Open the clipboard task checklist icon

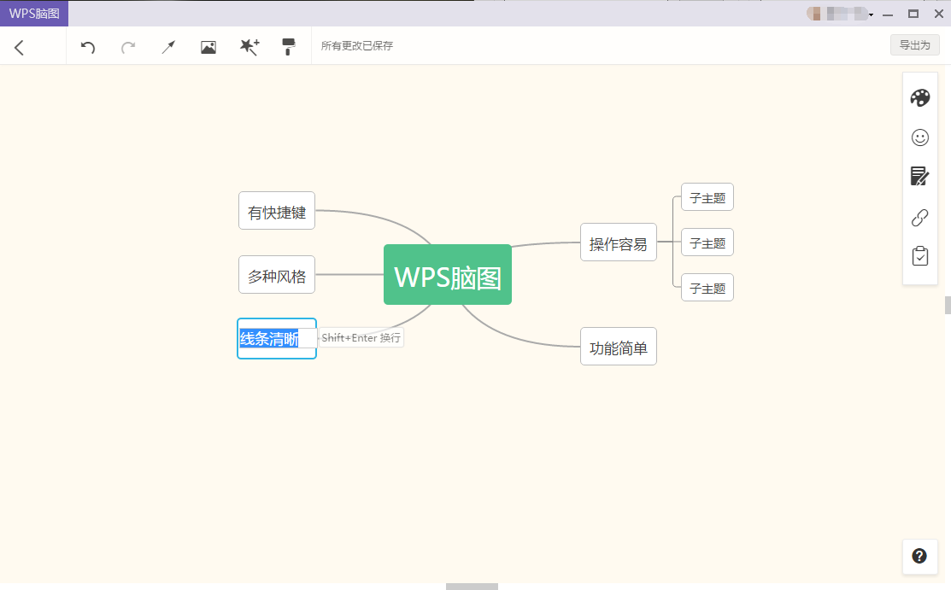point(920,256)
